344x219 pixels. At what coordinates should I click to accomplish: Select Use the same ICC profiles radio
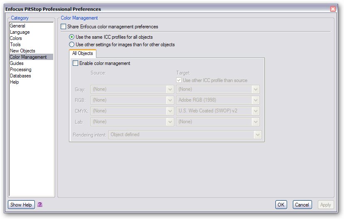pos(71,37)
